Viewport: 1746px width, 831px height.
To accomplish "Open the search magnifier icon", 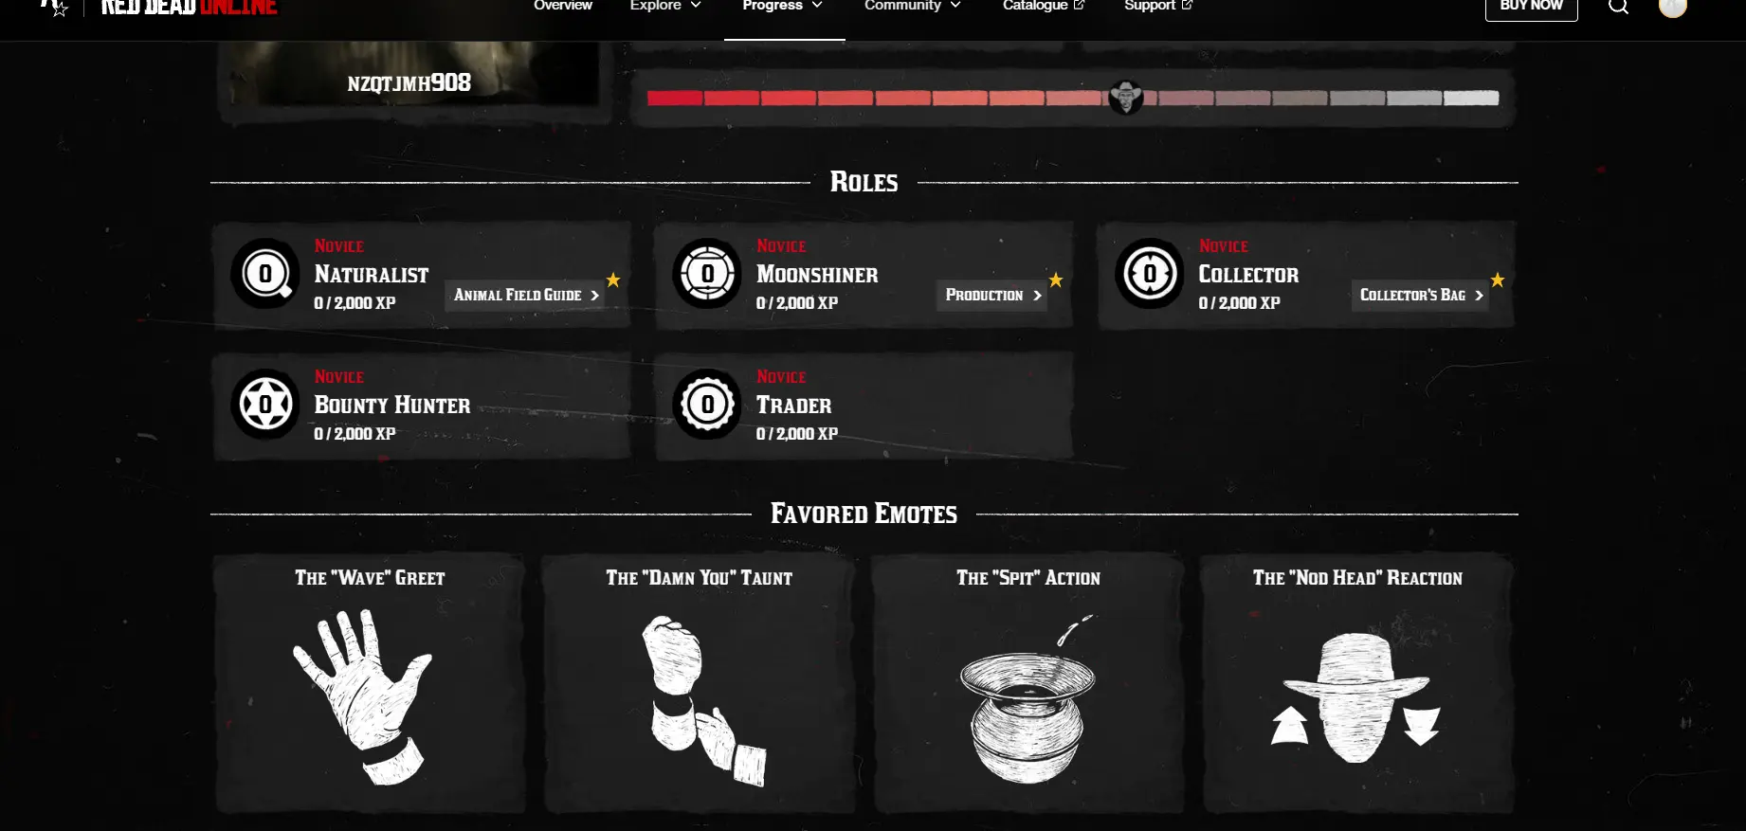I will (x=1618, y=6).
